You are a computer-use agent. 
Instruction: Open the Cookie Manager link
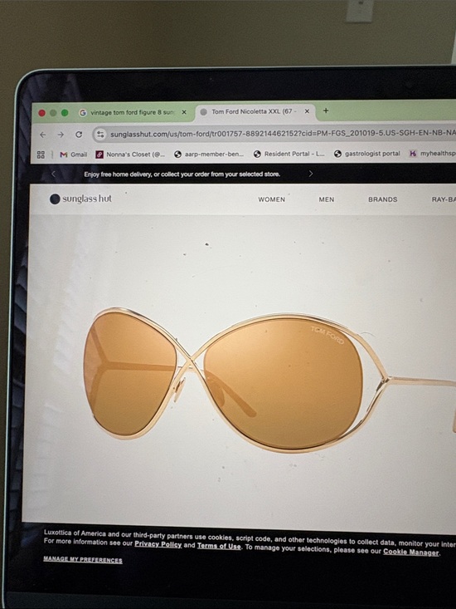tap(411, 552)
